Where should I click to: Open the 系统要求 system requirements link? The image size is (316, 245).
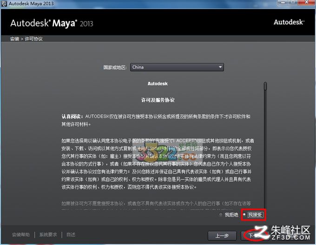(48, 234)
